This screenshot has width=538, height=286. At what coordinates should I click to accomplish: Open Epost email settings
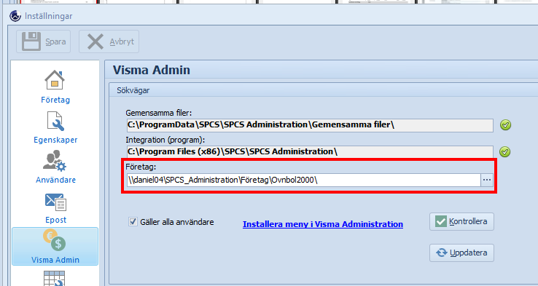pyautogui.click(x=55, y=208)
